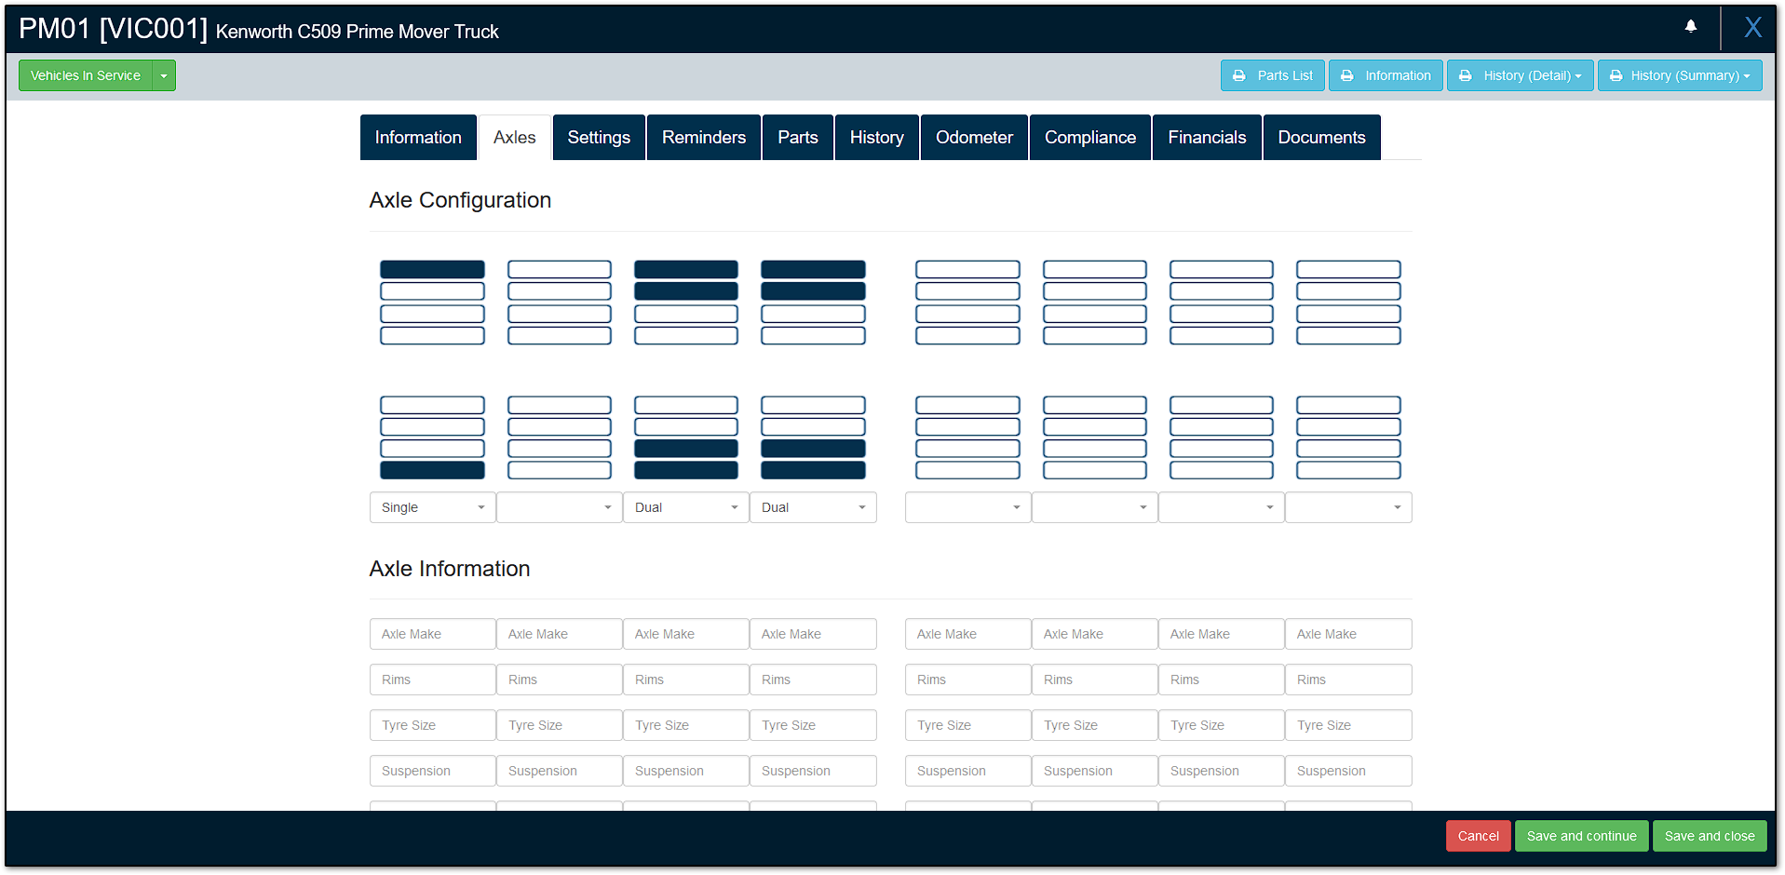Screen dimensions: 1785x875
Task: Click Save and close
Action: point(1709,836)
